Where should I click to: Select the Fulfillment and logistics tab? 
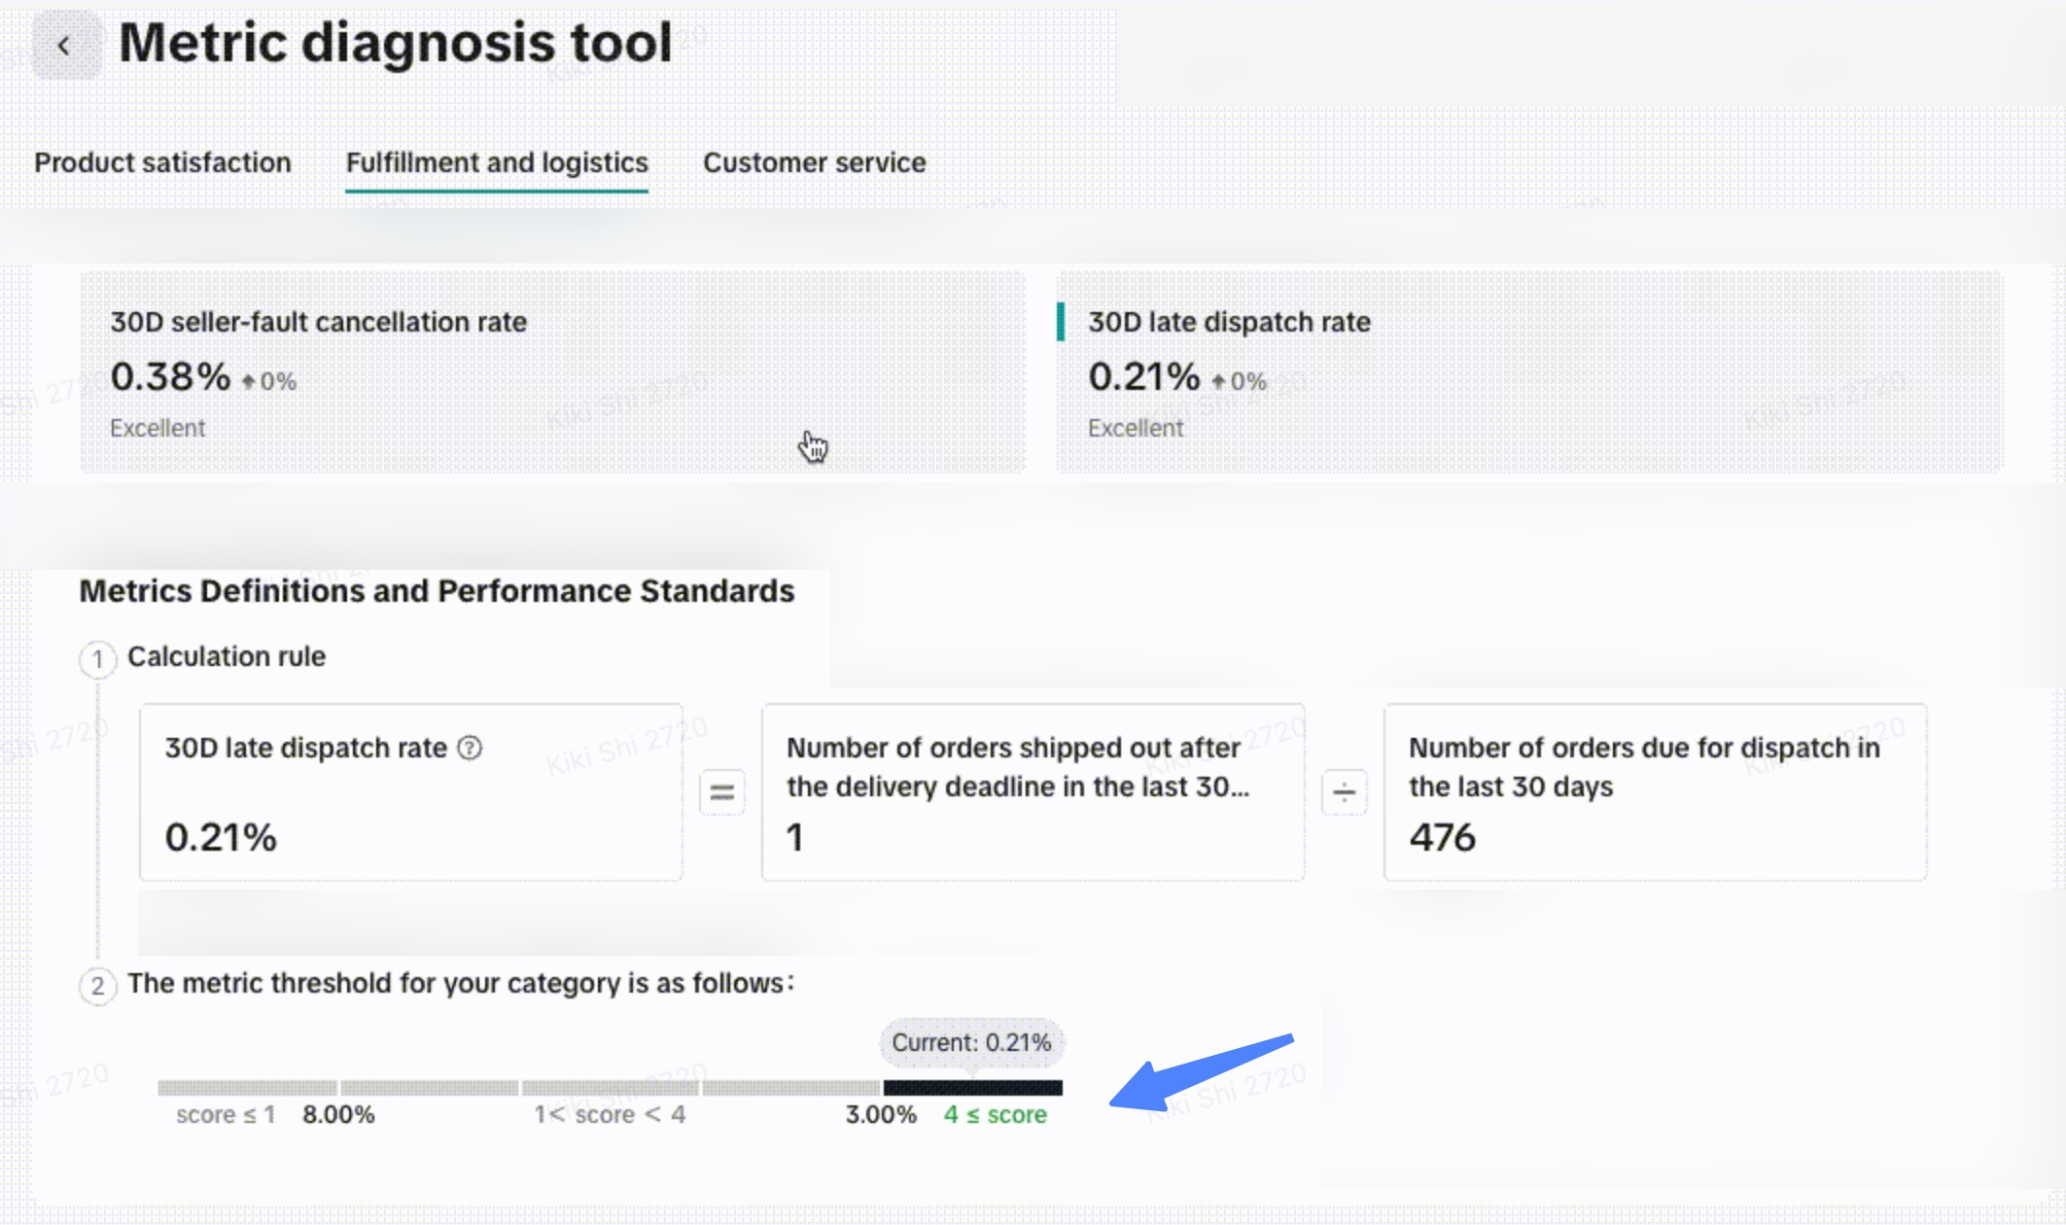pos(497,162)
